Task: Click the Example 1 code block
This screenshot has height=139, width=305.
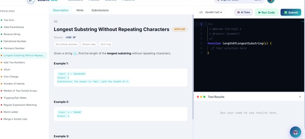Action: pos(121,78)
